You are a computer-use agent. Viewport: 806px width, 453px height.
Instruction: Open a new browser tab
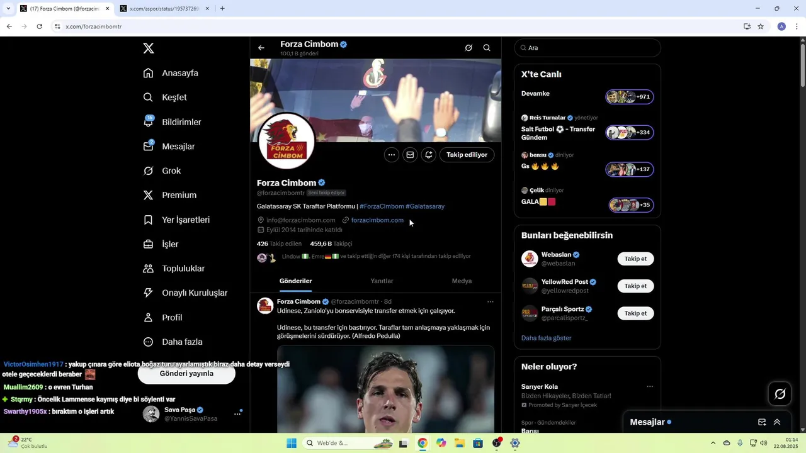coord(222,9)
